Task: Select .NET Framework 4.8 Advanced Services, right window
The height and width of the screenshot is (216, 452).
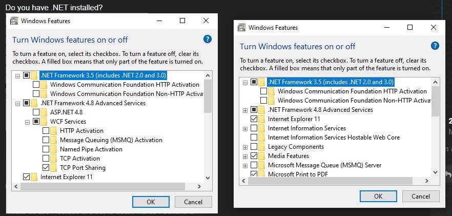Action: pos(320,110)
